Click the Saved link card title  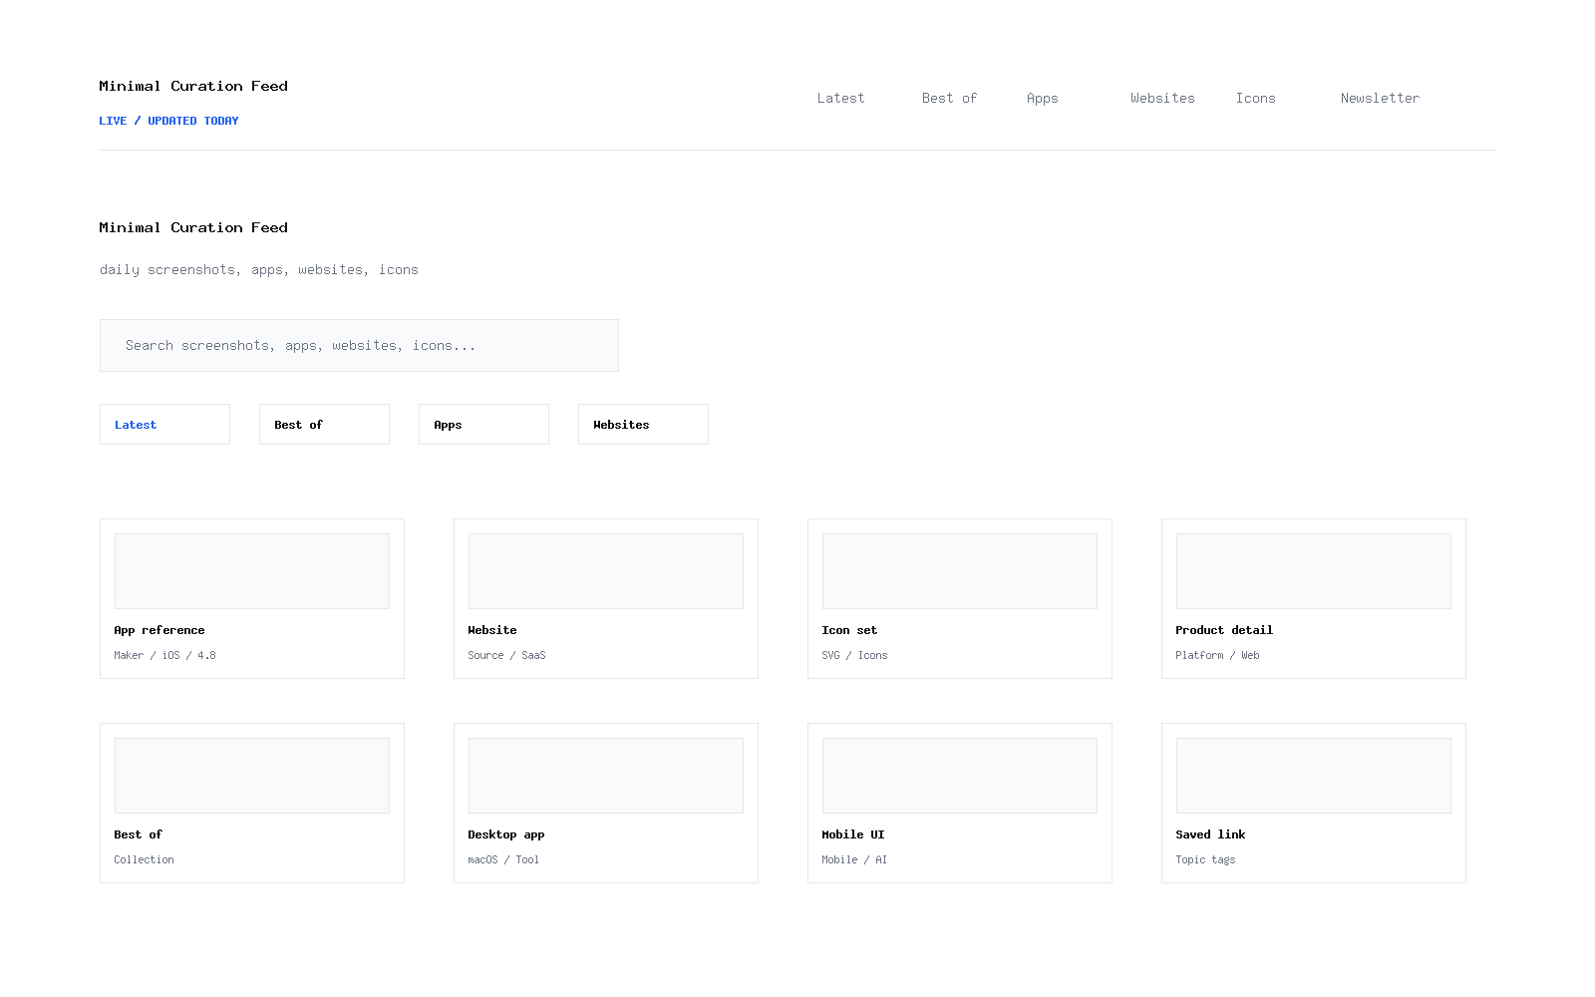click(1210, 834)
